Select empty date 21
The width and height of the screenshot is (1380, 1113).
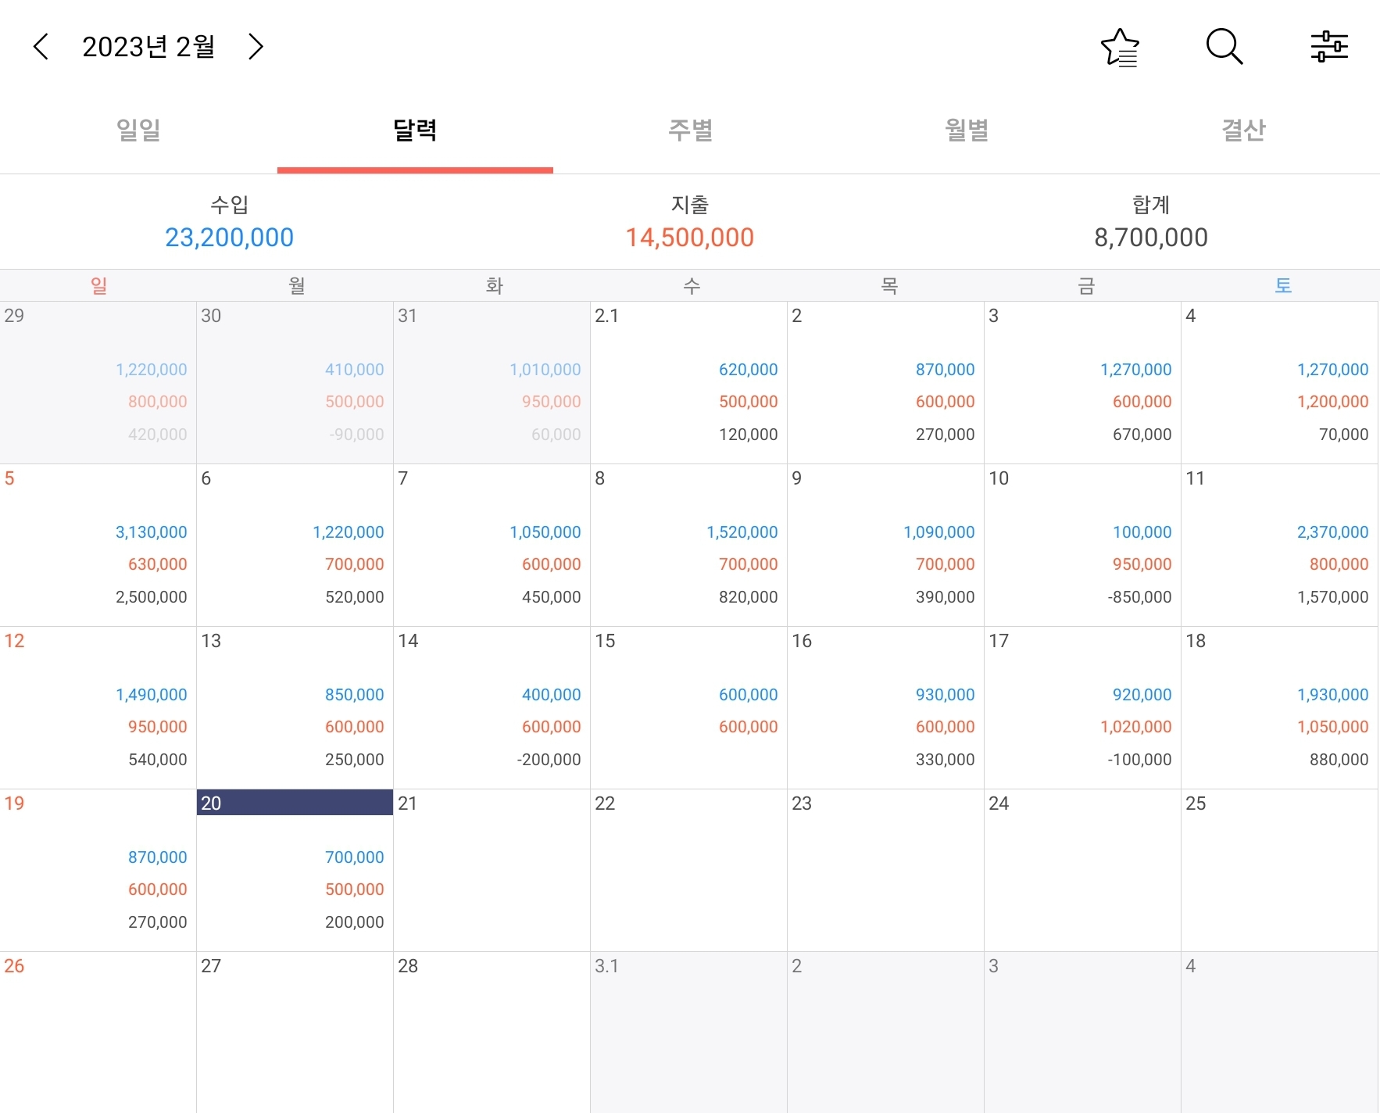tap(492, 871)
